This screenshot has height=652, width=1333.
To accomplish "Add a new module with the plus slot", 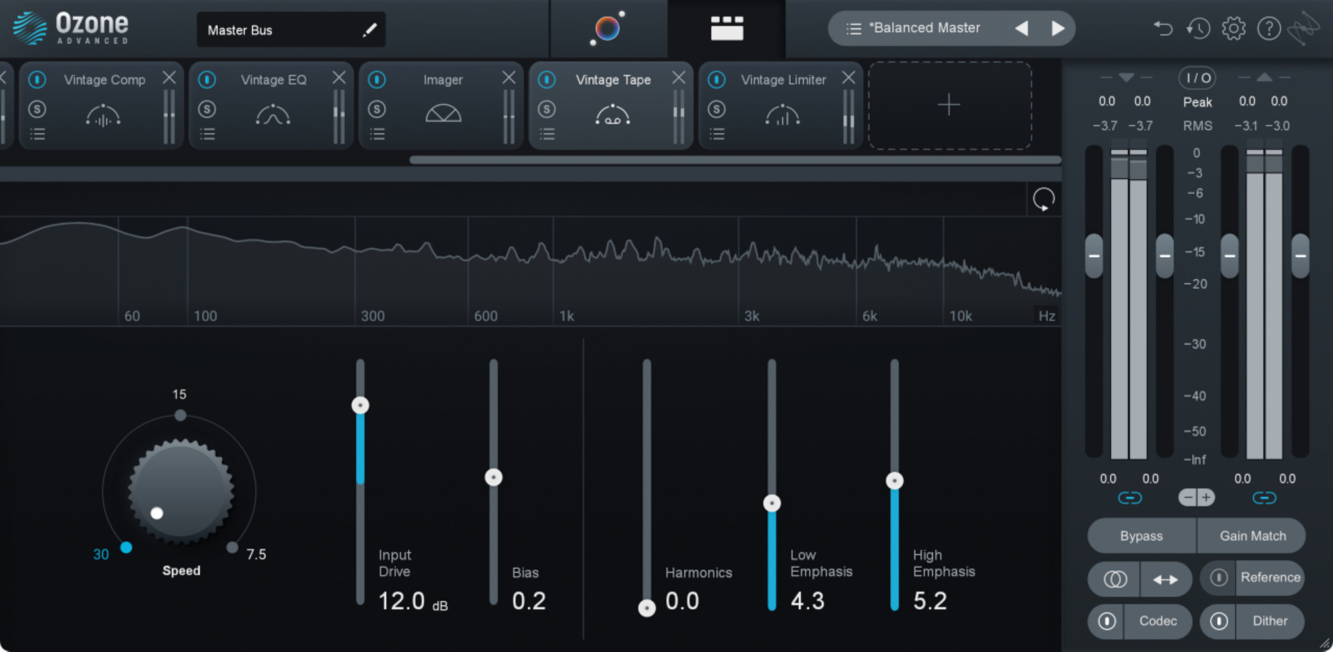I will click(949, 105).
